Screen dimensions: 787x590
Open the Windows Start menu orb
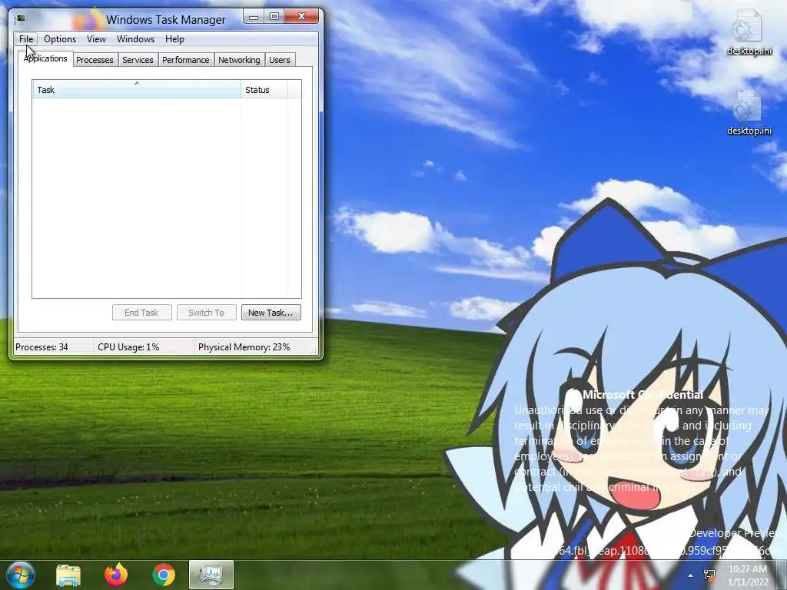click(x=20, y=575)
